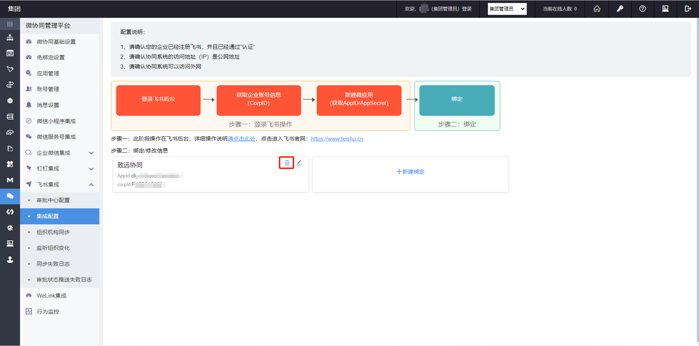The image size is (699, 346).
Task: Click the teal 绑定 step button
Action: (x=457, y=101)
